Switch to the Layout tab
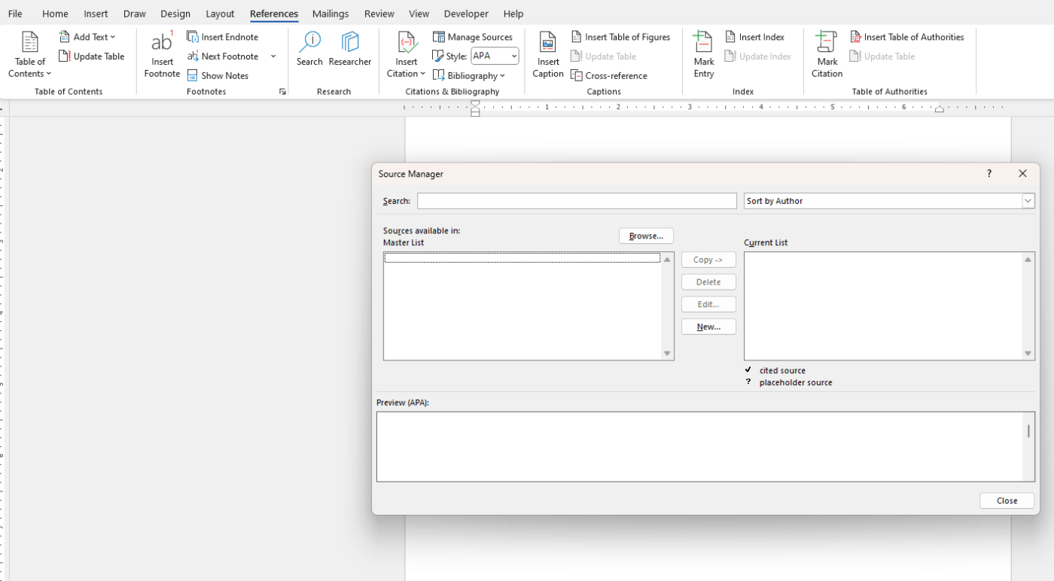 coord(220,14)
